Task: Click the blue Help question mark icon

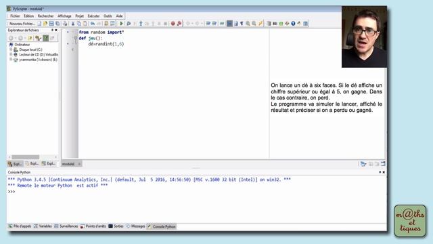Action: point(293,24)
